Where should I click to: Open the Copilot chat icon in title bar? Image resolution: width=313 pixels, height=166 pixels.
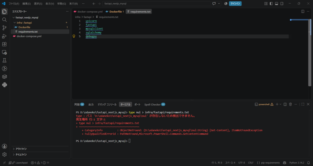tap(214, 4)
